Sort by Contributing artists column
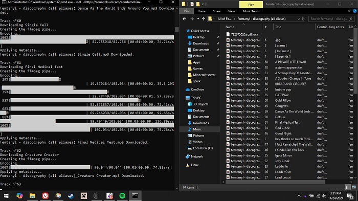Viewport: 358px width, 201px height. coord(330,27)
